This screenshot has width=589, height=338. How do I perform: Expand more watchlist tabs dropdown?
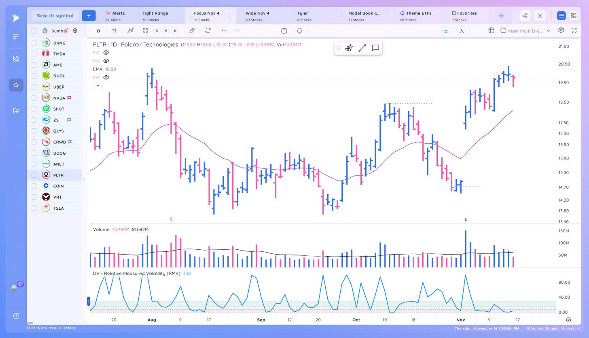click(501, 16)
